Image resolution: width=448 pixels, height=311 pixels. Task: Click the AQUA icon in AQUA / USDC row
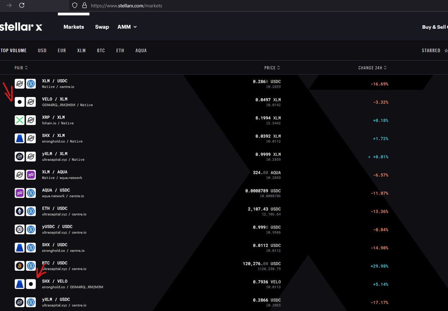point(19,193)
